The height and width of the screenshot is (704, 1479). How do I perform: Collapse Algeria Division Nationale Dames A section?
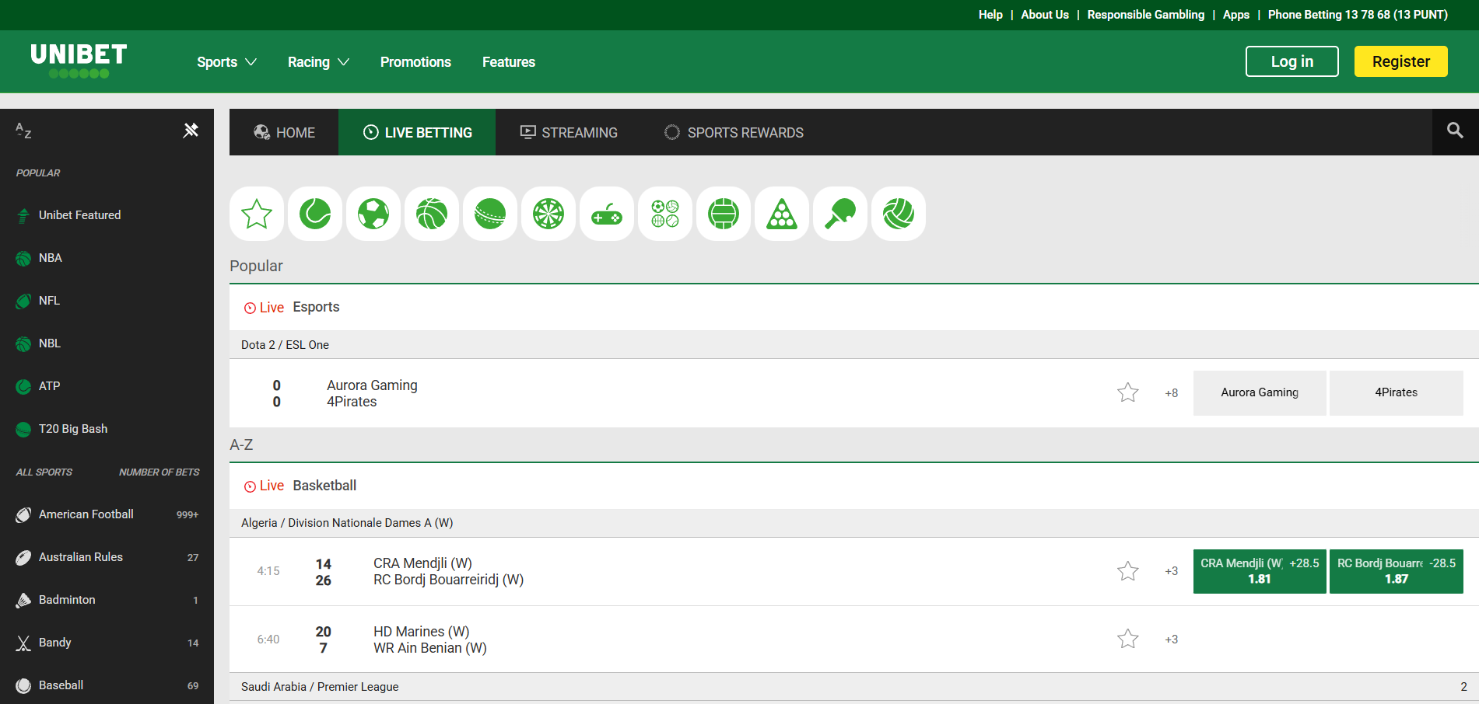[854, 523]
